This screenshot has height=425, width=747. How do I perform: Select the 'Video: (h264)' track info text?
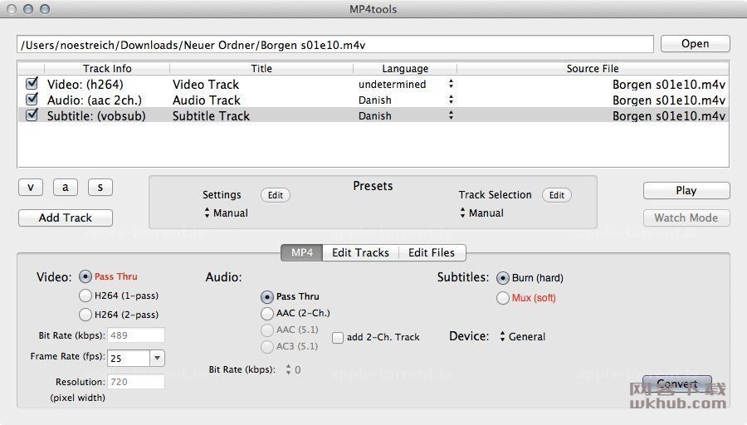coord(85,85)
